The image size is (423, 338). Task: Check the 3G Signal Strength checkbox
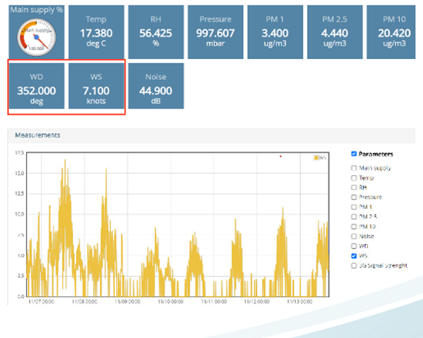click(354, 266)
